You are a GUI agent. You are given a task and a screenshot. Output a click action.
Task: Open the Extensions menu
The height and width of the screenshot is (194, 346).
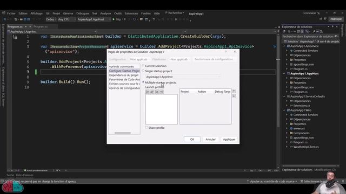tap(131, 13)
